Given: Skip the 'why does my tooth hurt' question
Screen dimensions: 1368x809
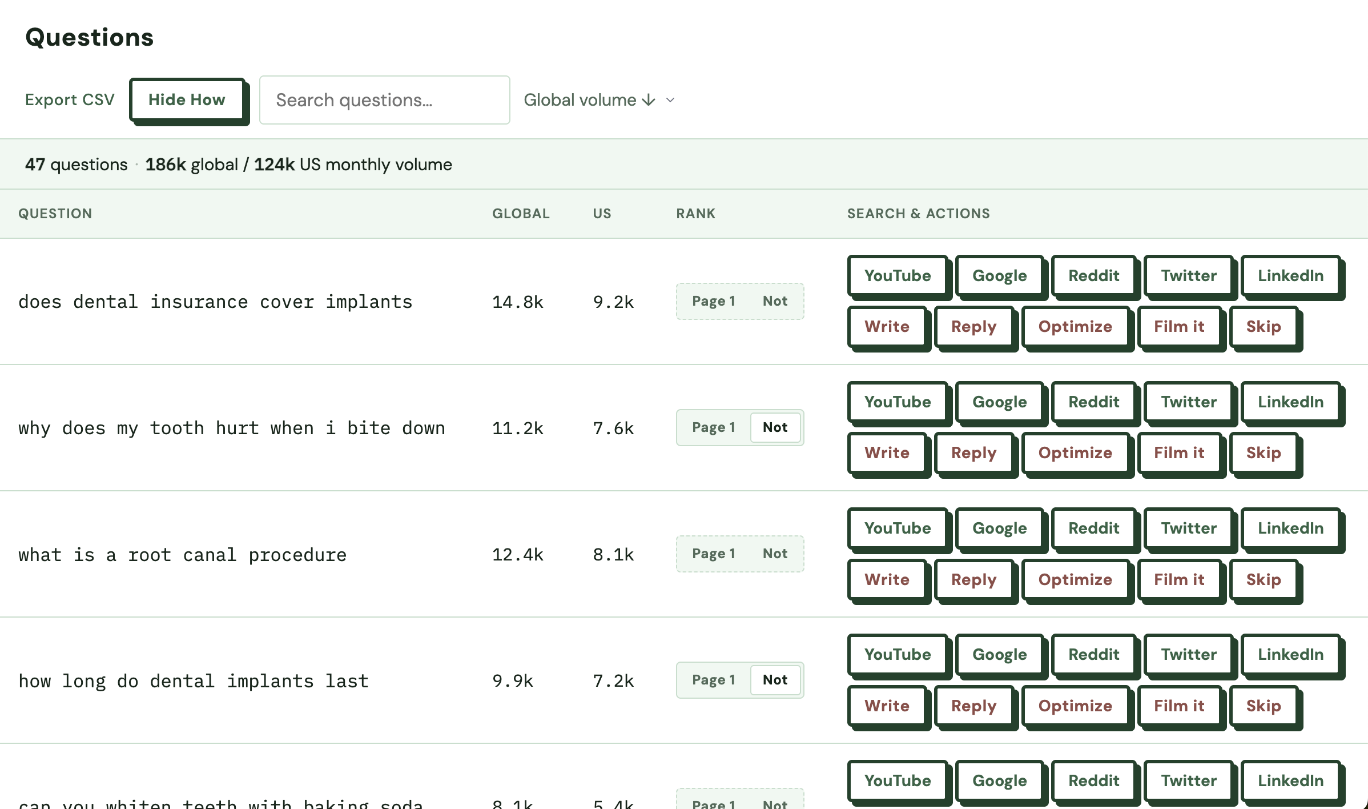Looking at the screenshot, I should (1264, 452).
